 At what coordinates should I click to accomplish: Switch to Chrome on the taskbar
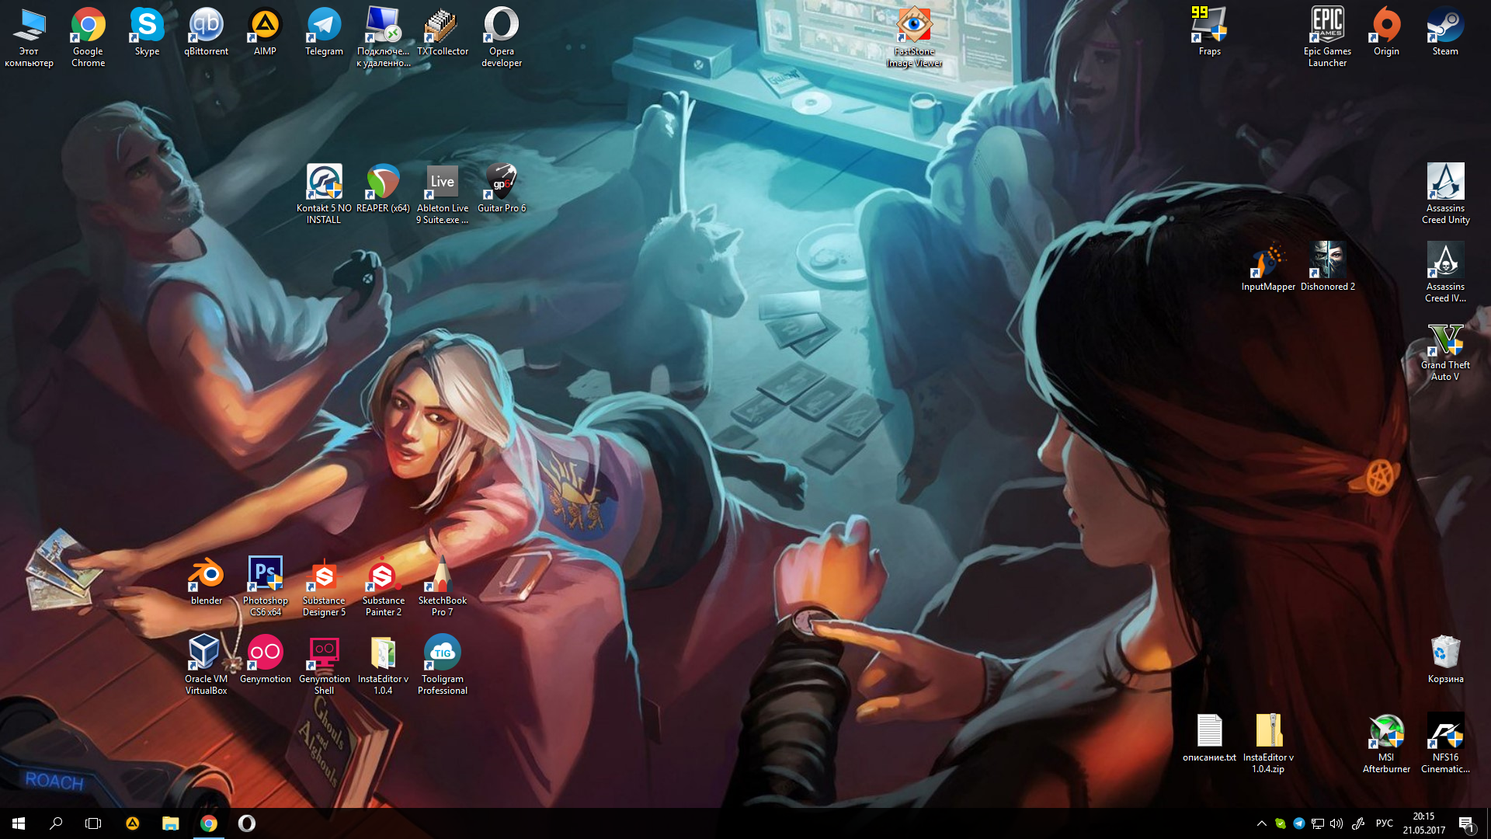209,823
